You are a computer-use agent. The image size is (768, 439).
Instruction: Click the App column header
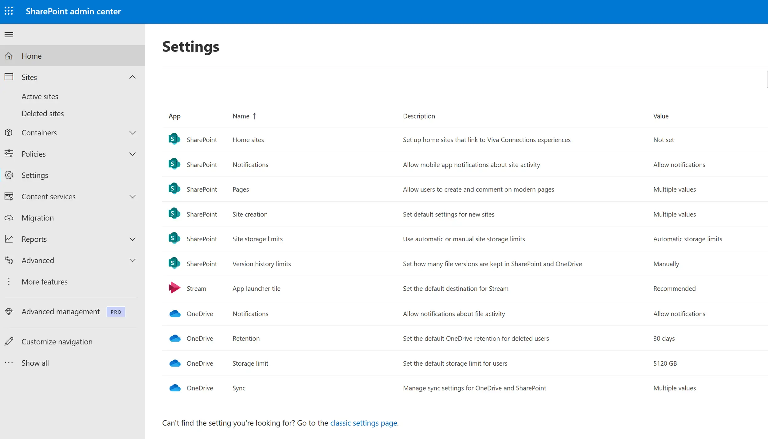174,116
